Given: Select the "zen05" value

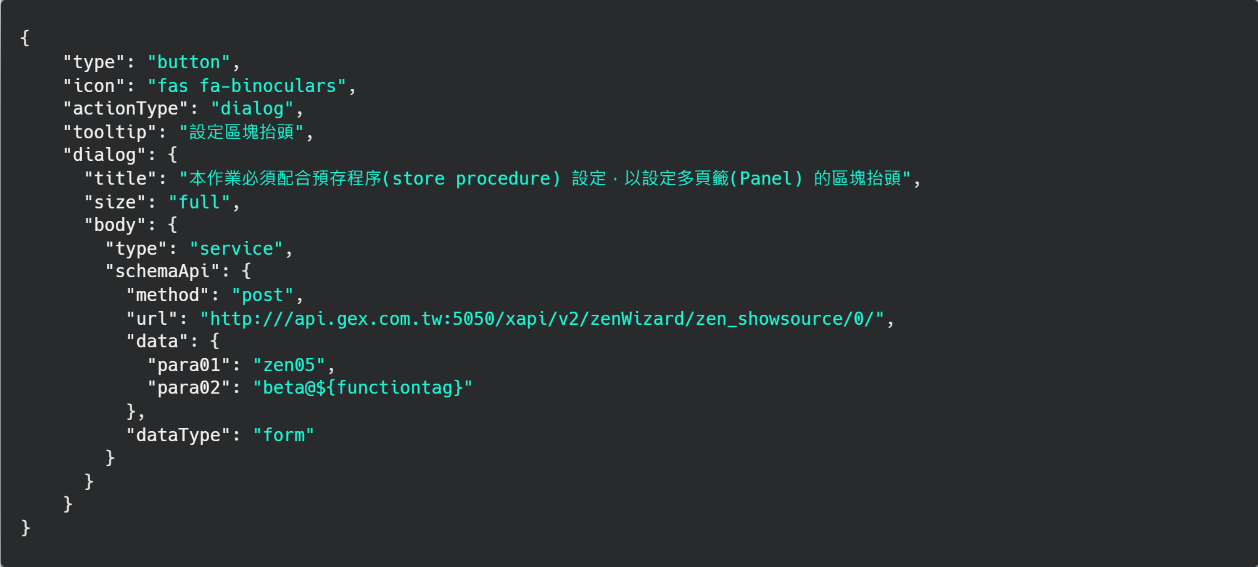Looking at the screenshot, I should click(289, 365).
